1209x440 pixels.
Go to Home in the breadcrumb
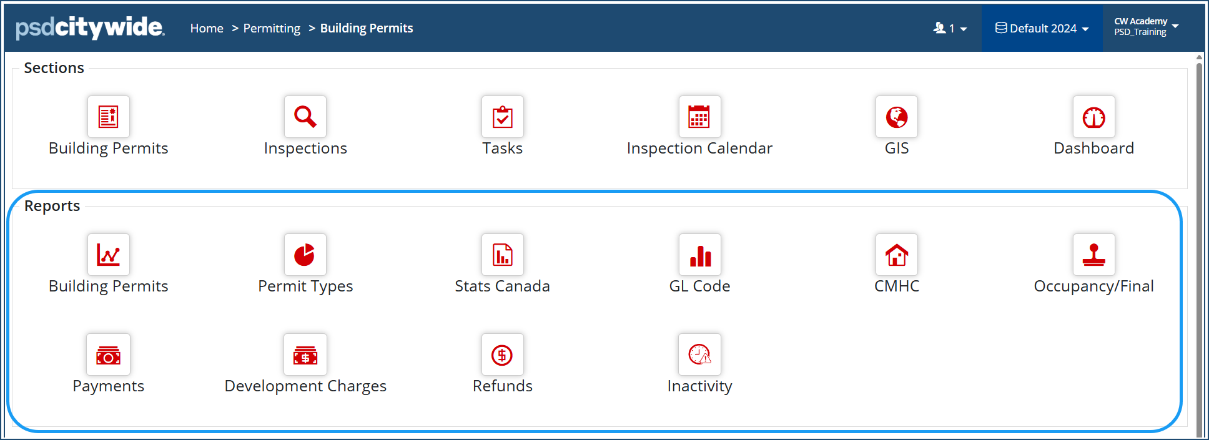[207, 28]
